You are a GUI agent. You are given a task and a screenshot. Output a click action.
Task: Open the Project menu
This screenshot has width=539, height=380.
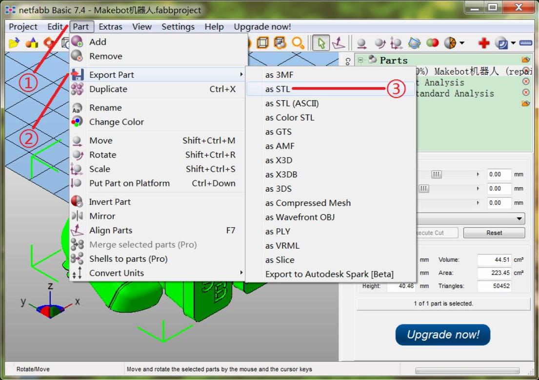(x=23, y=27)
